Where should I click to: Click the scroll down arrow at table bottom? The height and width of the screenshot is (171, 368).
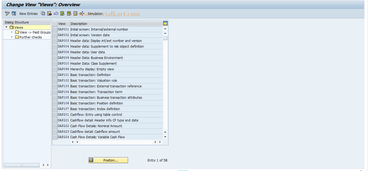point(165,137)
